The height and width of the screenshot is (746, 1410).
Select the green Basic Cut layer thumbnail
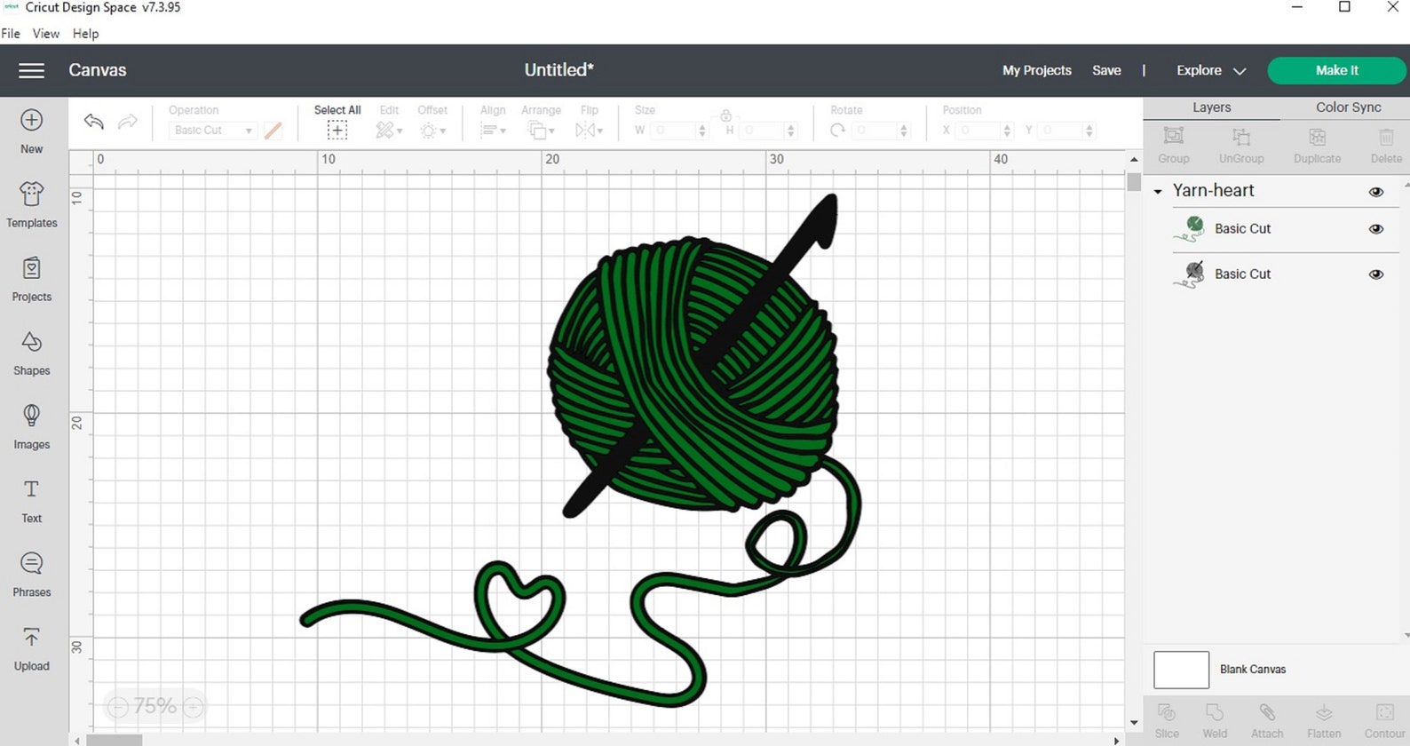coord(1189,229)
